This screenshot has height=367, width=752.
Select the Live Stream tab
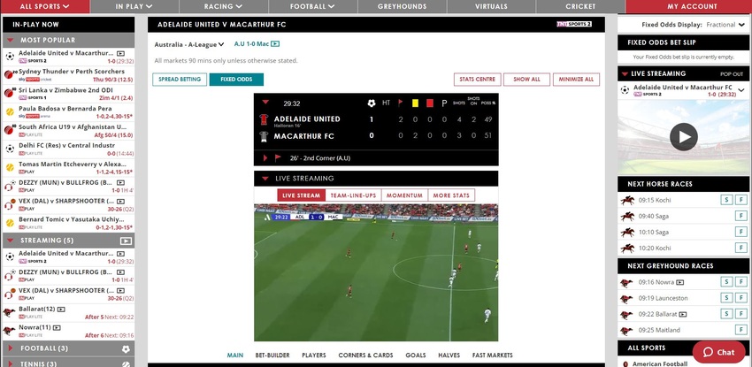pyautogui.click(x=301, y=195)
